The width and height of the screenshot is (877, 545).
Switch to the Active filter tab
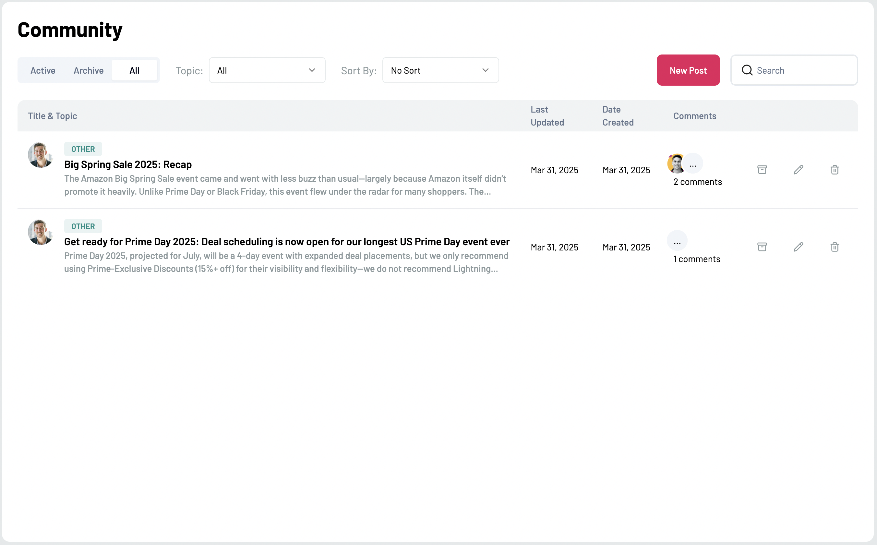[x=43, y=70]
